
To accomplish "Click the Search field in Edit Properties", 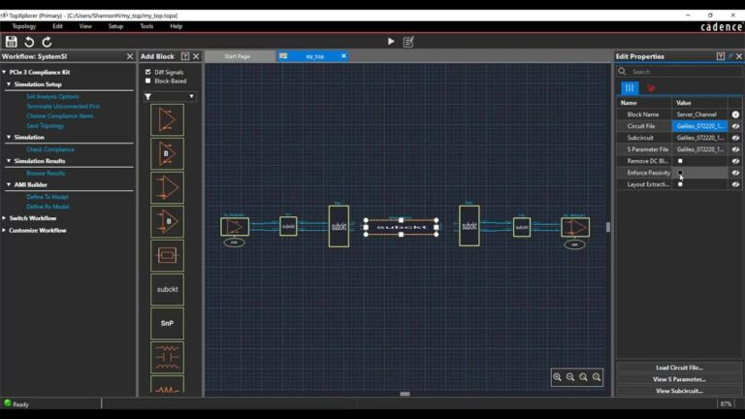I will tap(684, 72).
